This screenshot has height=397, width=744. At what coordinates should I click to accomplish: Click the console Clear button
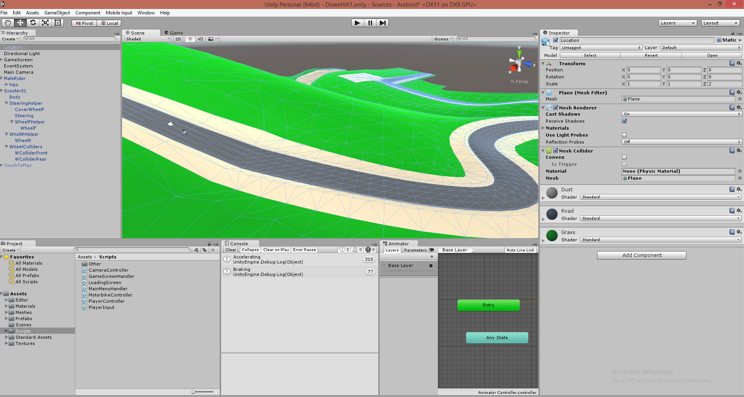(231, 250)
